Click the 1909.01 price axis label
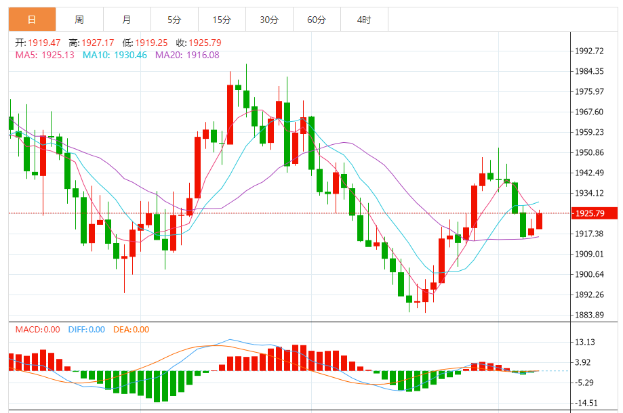This screenshot has width=623, height=413. click(x=589, y=254)
